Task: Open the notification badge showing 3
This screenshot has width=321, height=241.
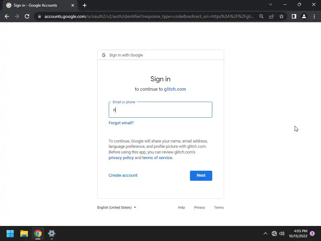Action: click(312, 233)
